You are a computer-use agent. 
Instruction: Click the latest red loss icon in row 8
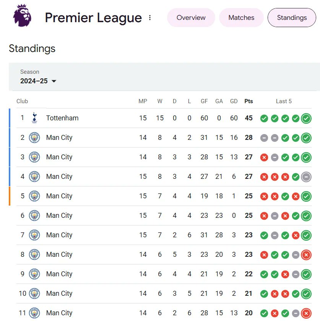pyautogui.click(x=306, y=255)
